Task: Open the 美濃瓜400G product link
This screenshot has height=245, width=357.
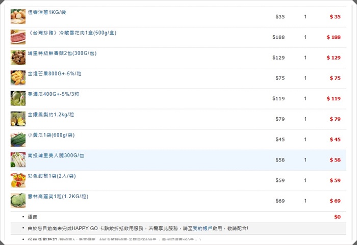Action: pyautogui.click(x=53, y=94)
